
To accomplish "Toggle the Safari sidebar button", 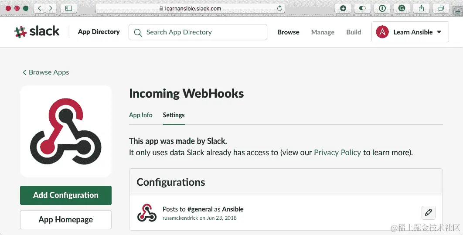I will [68, 8].
